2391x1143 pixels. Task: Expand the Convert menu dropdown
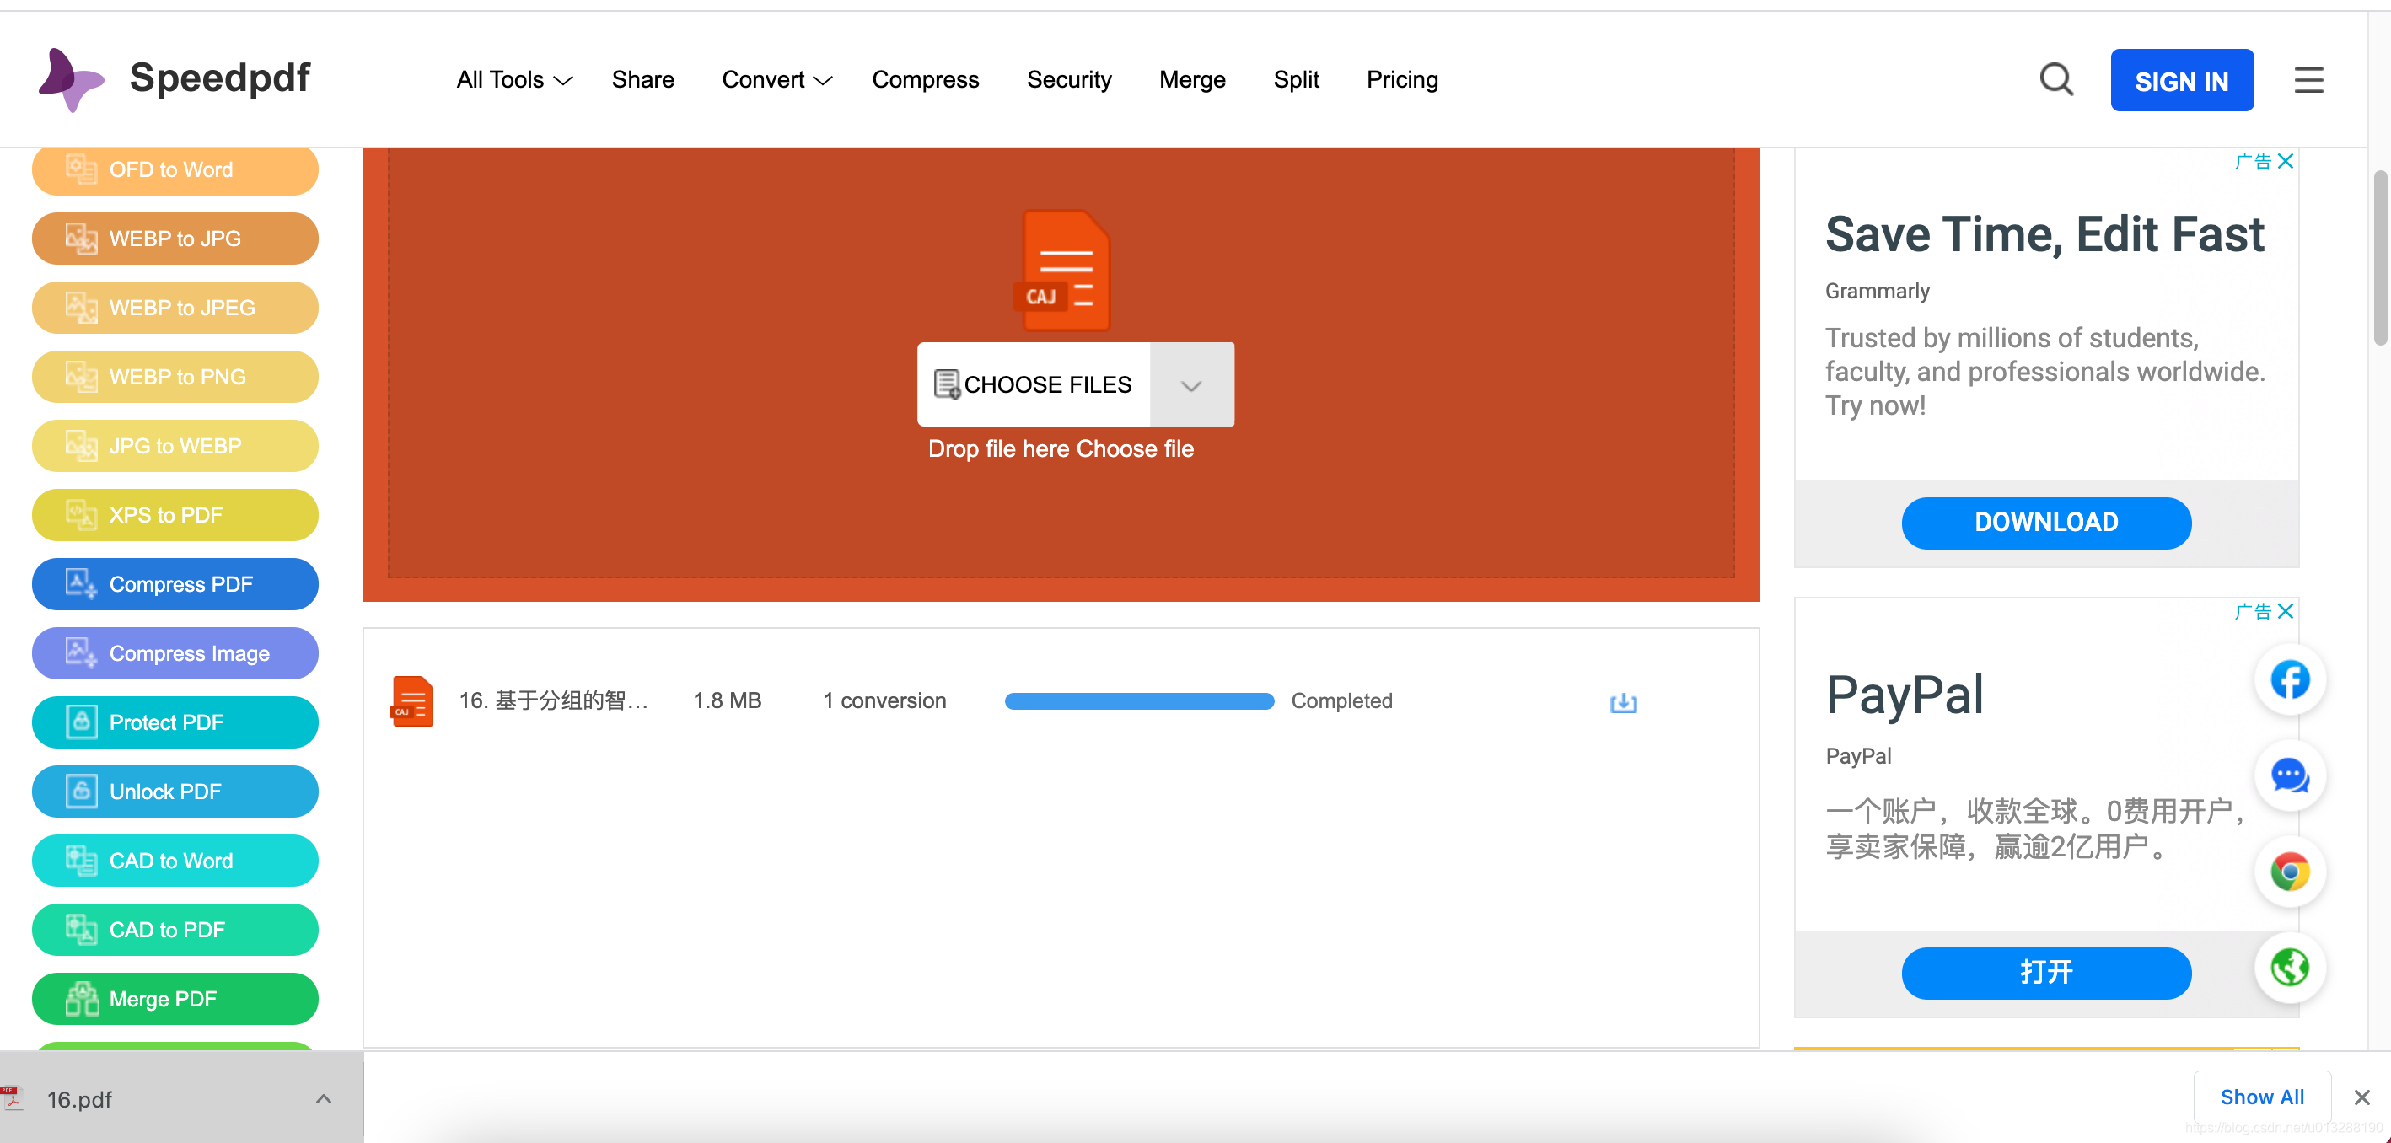click(776, 80)
